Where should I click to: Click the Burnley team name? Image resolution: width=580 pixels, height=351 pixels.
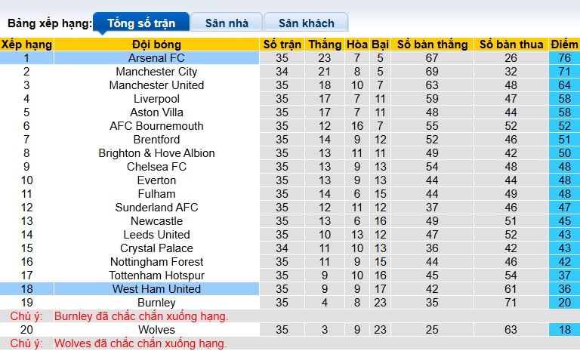(x=156, y=303)
